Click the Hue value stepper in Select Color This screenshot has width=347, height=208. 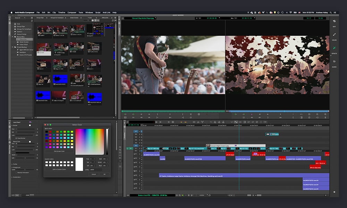coord(95,159)
